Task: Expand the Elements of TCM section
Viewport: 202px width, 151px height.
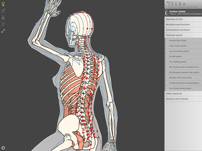Action: click(183, 19)
